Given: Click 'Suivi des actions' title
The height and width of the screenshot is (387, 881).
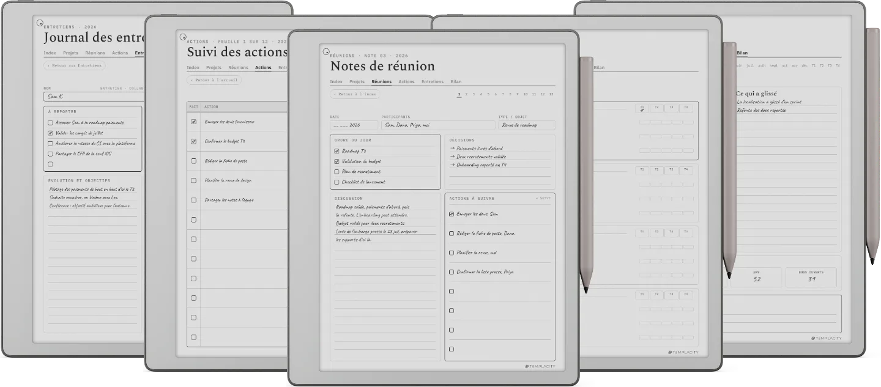Looking at the screenshot, I should tap(237, 52).
